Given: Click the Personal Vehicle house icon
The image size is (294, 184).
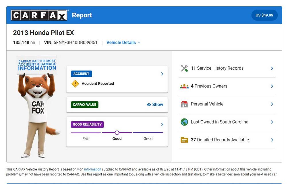Looking at the screenshot, I should point(184,104).
